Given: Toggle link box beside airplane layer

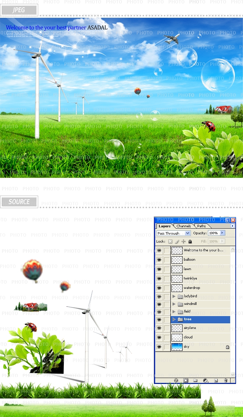Looking at the screenshot, I should (x=167, y=328).
